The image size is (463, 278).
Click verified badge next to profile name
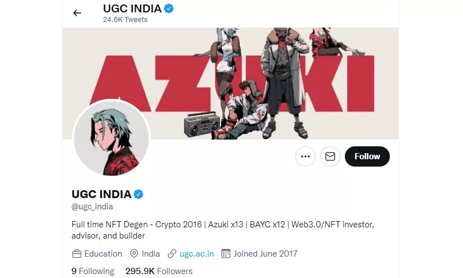pos(138,194)
